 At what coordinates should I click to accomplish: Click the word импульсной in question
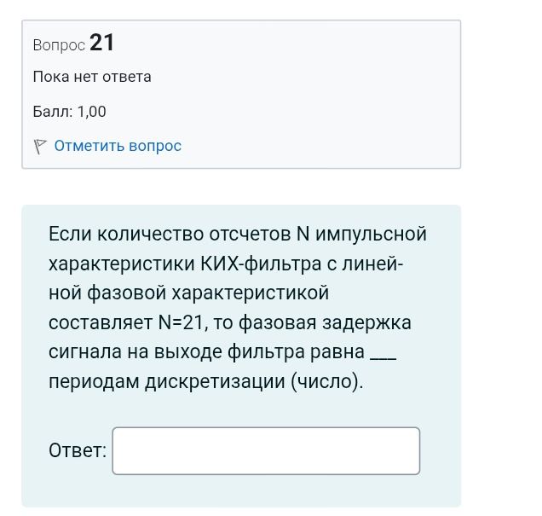pyautogui.click(x=371, y=235)
